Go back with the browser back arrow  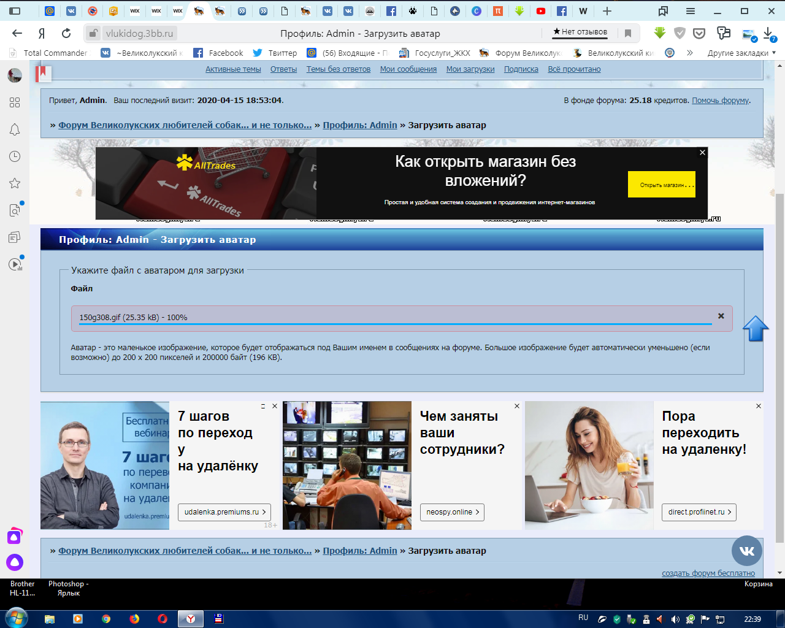pyautogui.click(x=17, y=33)
